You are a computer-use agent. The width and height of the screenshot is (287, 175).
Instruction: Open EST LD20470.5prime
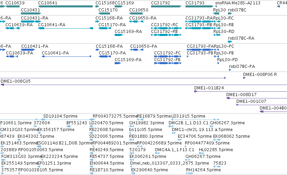click(106, 123)
